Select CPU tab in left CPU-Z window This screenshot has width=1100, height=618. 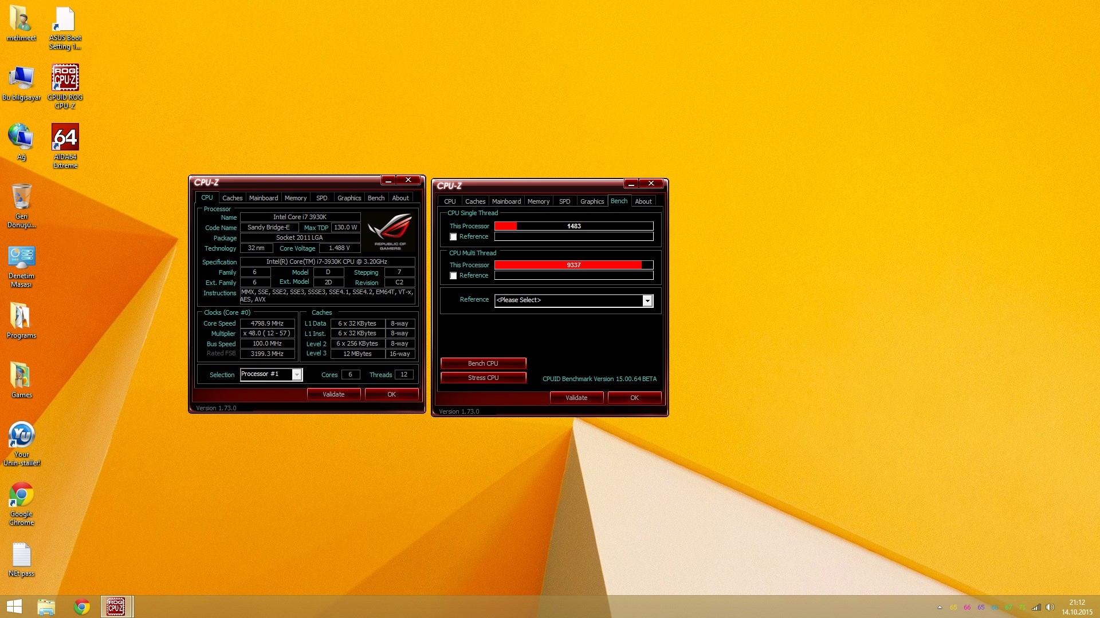(x=207, y=197)
